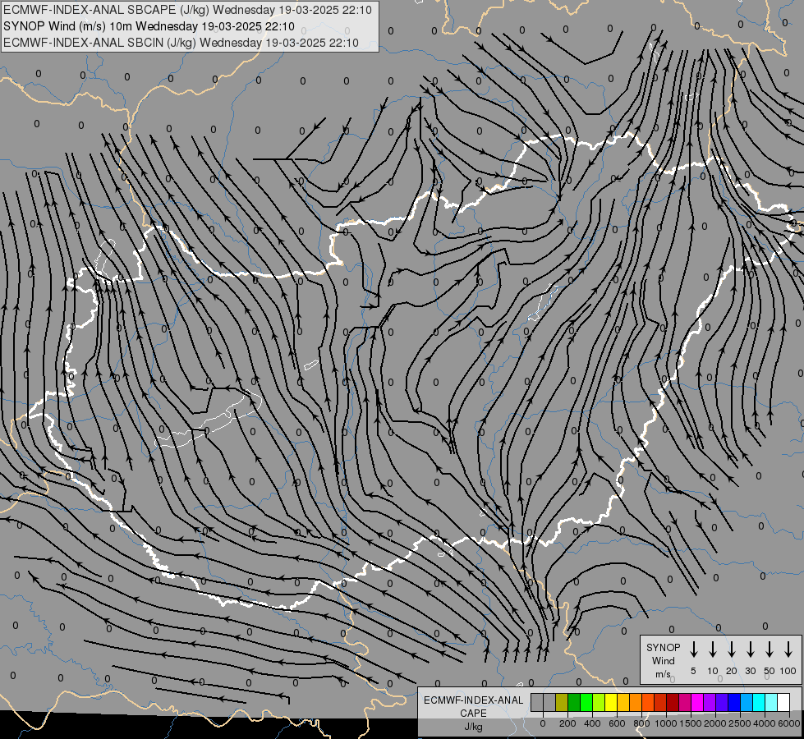Click the wind speed value 30
The height and width of the screenshot is (739, 804).
point(750,671)
